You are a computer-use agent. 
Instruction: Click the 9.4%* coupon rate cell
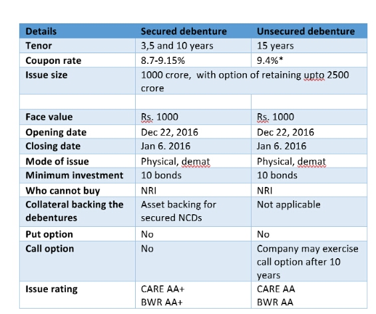point(309,60)
